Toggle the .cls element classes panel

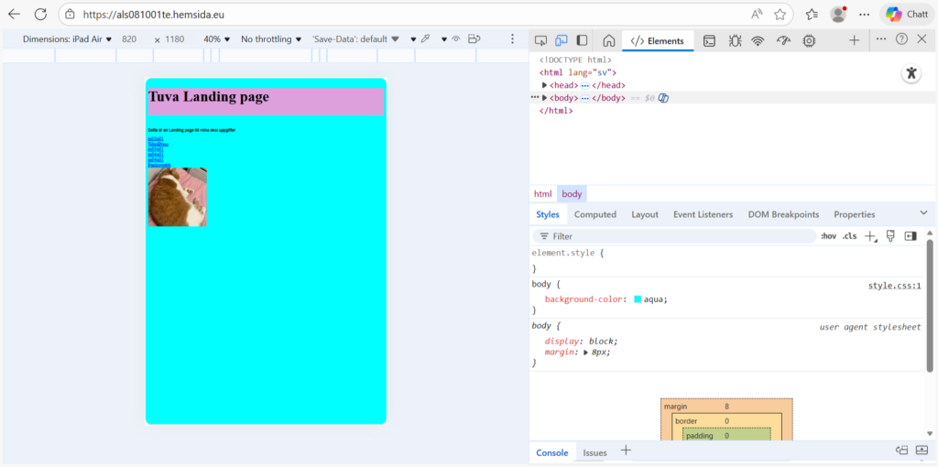[x=849, y=236]
